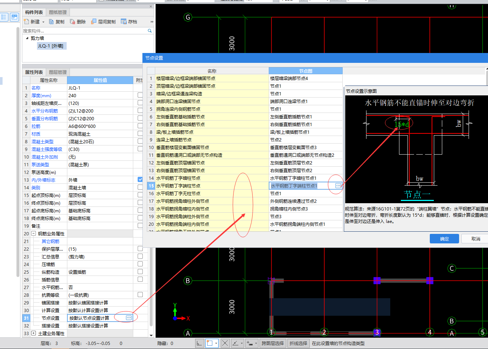Click the 存档 archive icon

124,22
